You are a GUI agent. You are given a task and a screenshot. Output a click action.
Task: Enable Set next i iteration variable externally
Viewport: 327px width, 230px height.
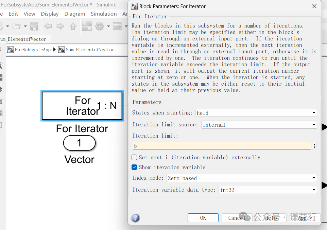[134, 157]
